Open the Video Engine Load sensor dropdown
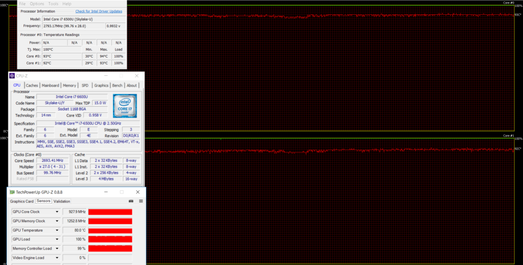 click(x=57, y=258)
